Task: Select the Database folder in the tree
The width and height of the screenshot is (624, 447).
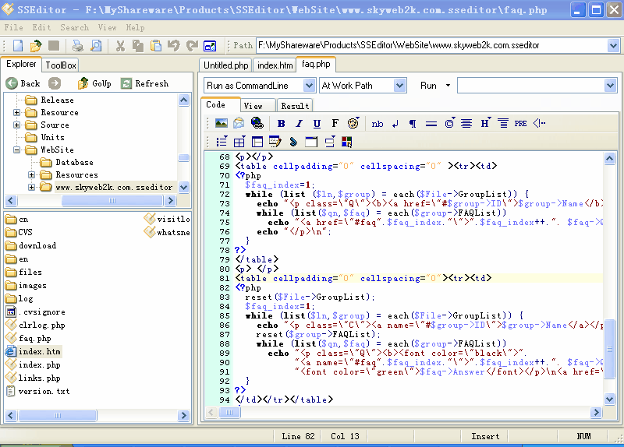Action: tap(74, 162)
